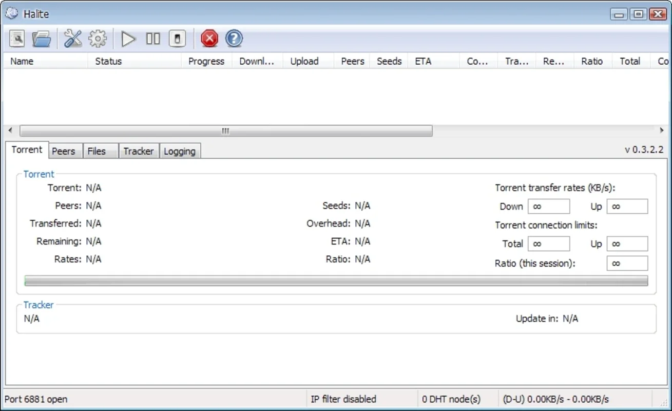Click the '0 DHT node(s)' status text

[451, 399]
